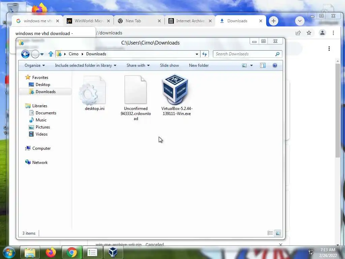Click the Change your view icon
The image size is (345, 259).
pyautogui.click(x=244, y=65)
